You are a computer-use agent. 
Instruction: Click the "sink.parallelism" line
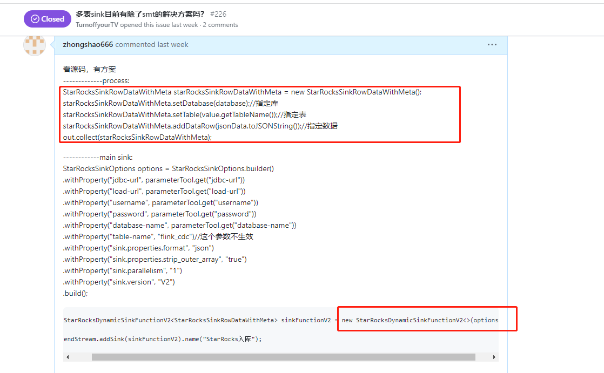[x=123, y=271]
